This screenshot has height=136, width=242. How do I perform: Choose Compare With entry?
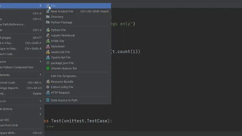click(22, 133)
